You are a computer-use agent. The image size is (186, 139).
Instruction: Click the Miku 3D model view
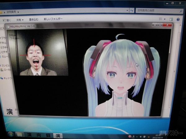click(x=122, y=75)
